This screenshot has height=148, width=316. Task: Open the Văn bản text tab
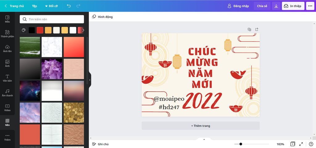7,78
